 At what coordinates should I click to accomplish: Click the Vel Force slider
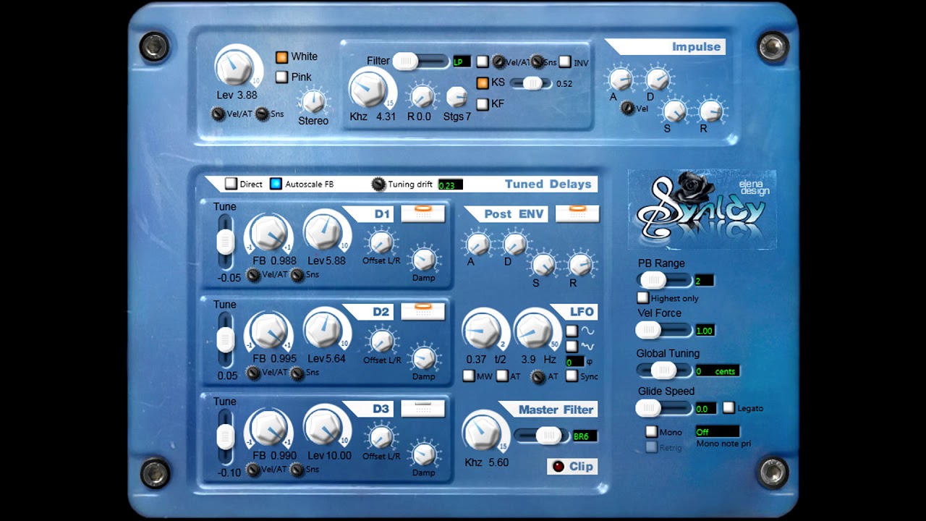[x=664, y=331]
